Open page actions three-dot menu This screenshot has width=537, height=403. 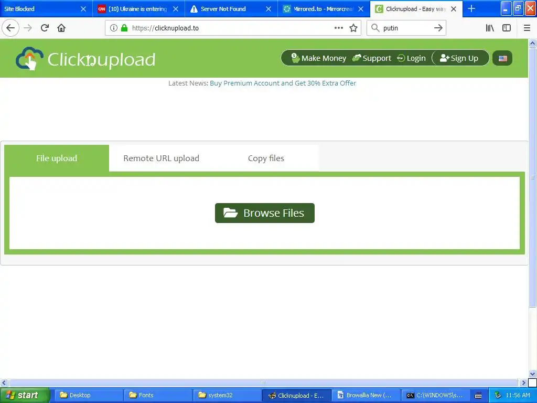click(339, 28)
